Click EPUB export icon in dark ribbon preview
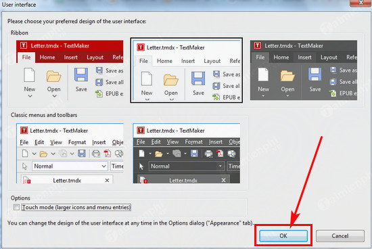Image resolution: width=372 pixels, height=249 pixels. pos(333,93)
